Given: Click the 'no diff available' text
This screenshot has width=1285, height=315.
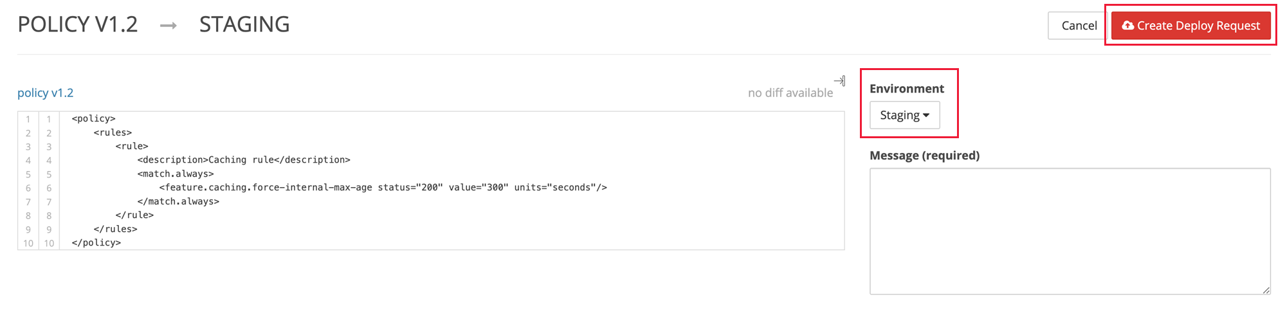Looking at the screenshot, I should [790, 93].
